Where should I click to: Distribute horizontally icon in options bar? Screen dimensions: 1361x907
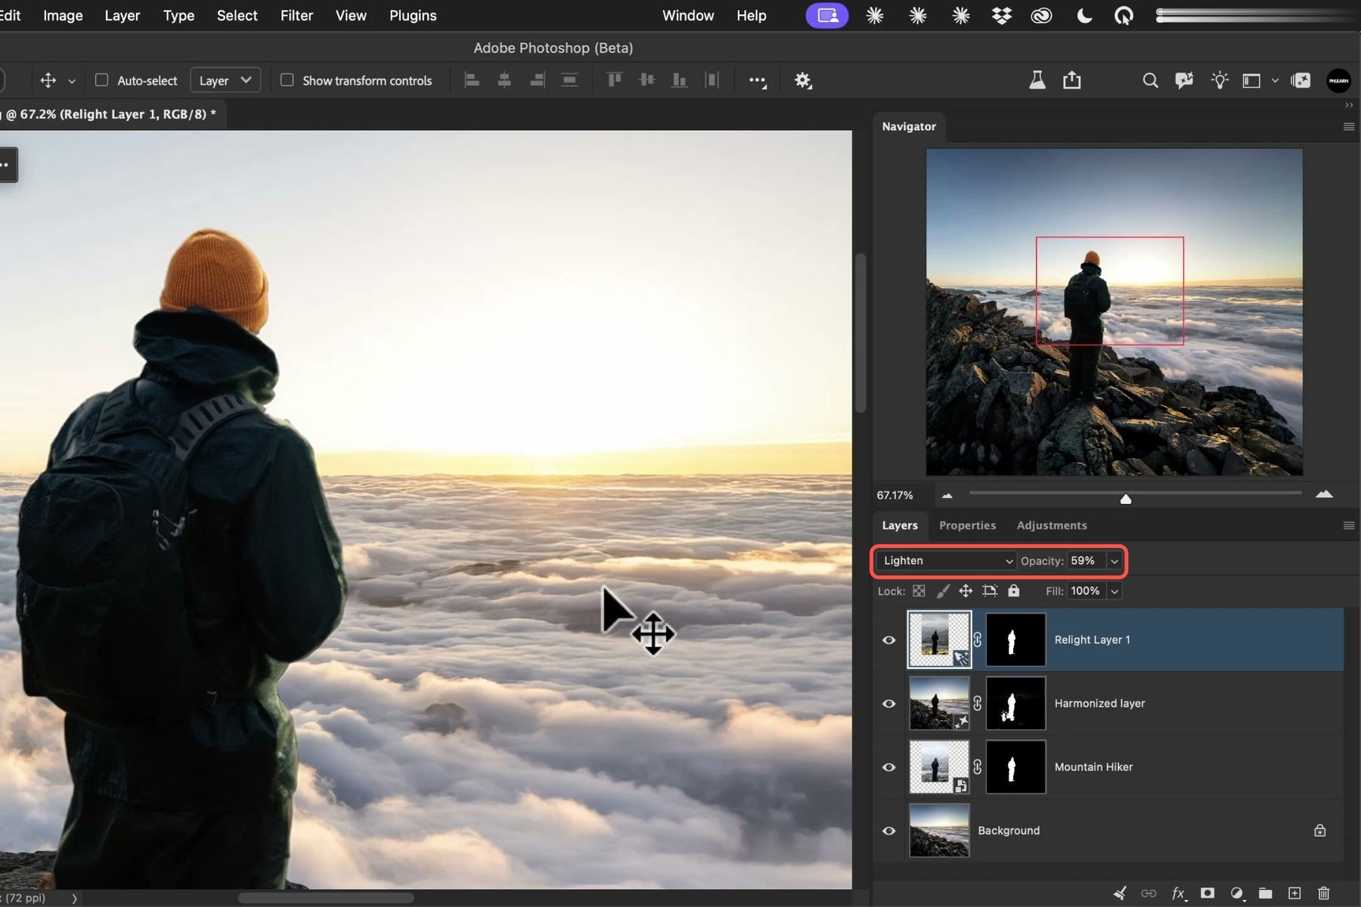569,80
